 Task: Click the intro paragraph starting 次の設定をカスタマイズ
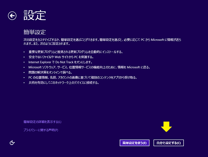[x=102, y=42]
